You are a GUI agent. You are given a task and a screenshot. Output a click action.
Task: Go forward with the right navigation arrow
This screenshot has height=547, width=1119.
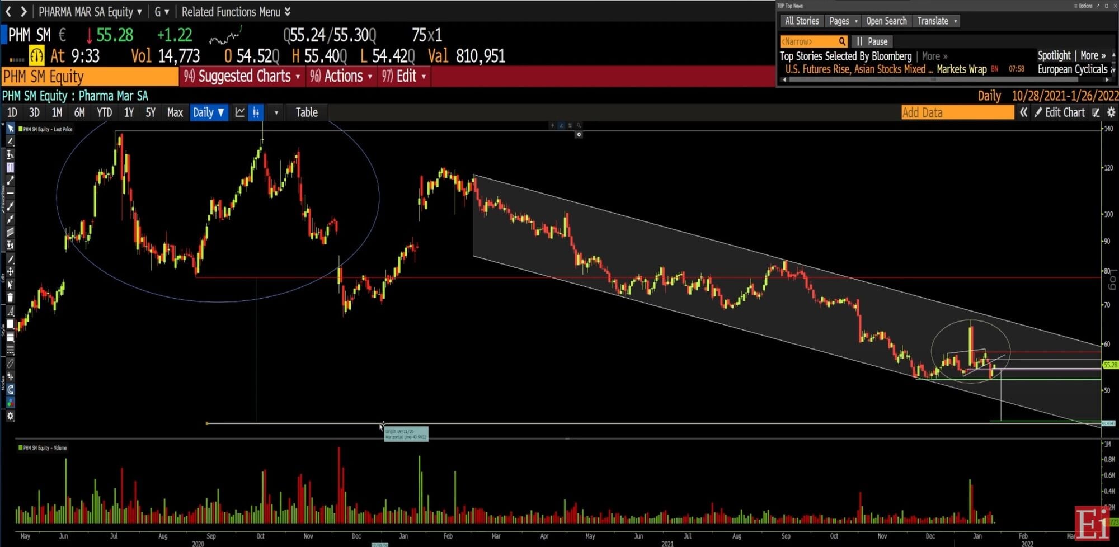point(23,11)
